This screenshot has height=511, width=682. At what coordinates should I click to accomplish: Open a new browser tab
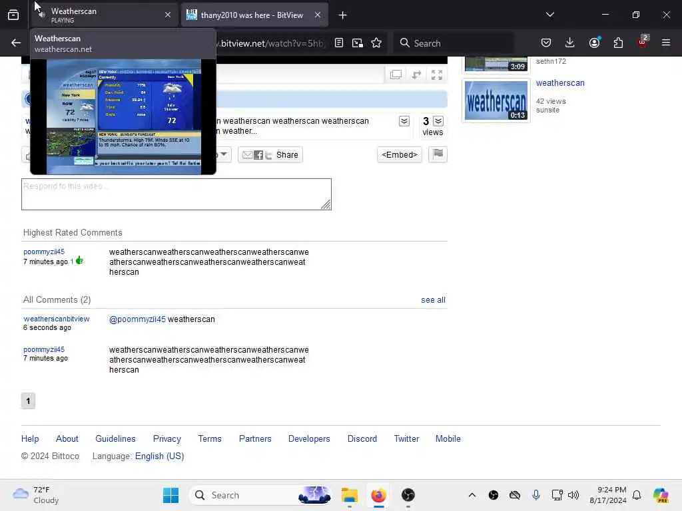coord(343,15)
